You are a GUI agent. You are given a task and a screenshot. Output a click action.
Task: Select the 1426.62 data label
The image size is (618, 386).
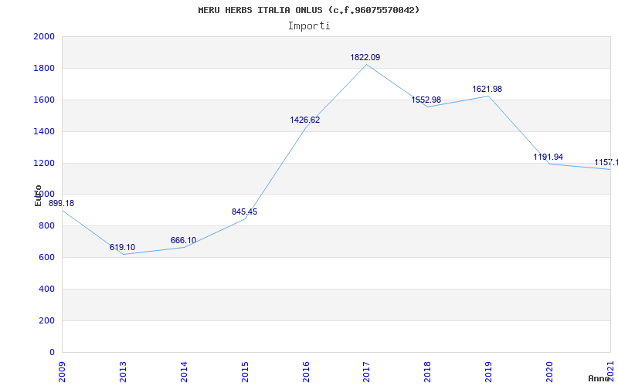tap(305, 120)
